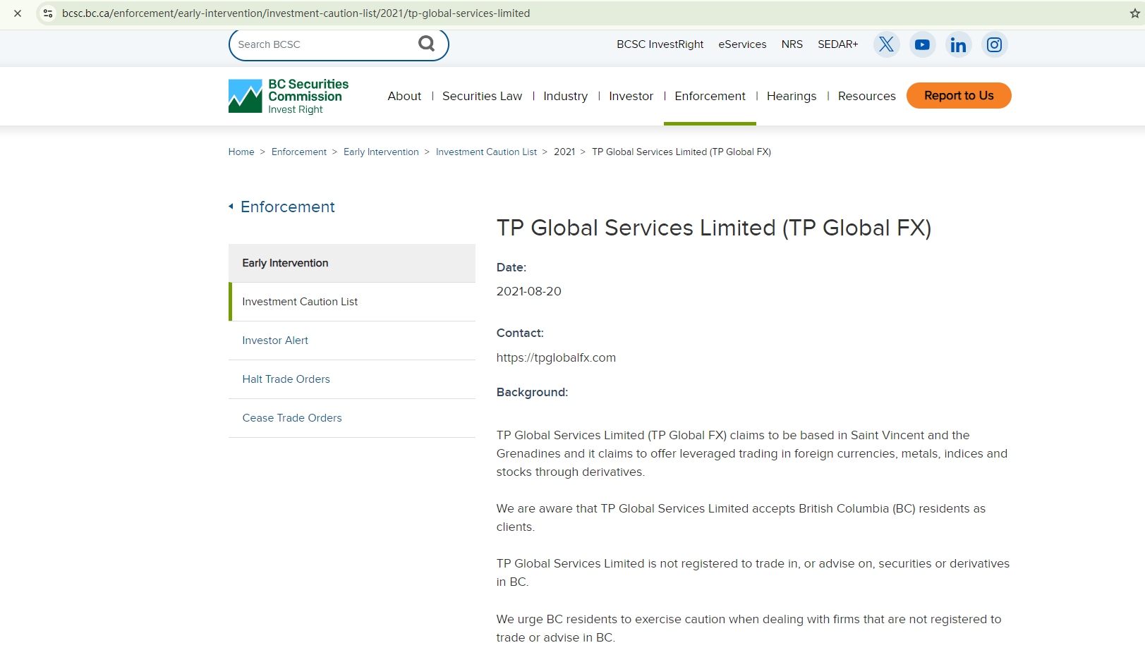Image resolution: width=1145 pixels, height=650 pixels.
Task: Click Investment Caution List breadcrumb
Action: point(486,152)
